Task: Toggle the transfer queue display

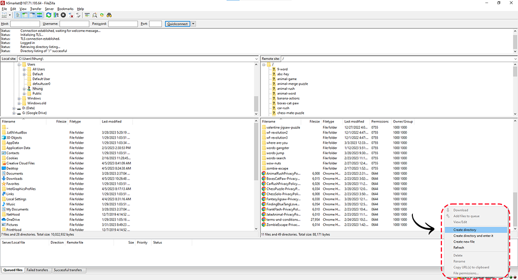Action: [39, 15]
